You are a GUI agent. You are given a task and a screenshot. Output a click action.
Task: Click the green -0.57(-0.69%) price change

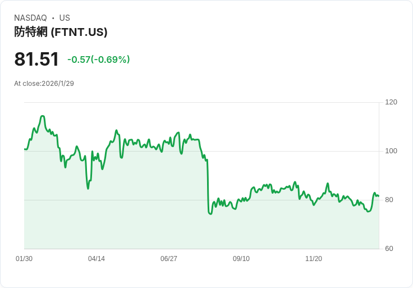click(x=99, y=60)
